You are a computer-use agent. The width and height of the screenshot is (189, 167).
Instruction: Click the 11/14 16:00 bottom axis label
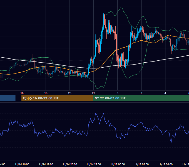tap(22, 164)
